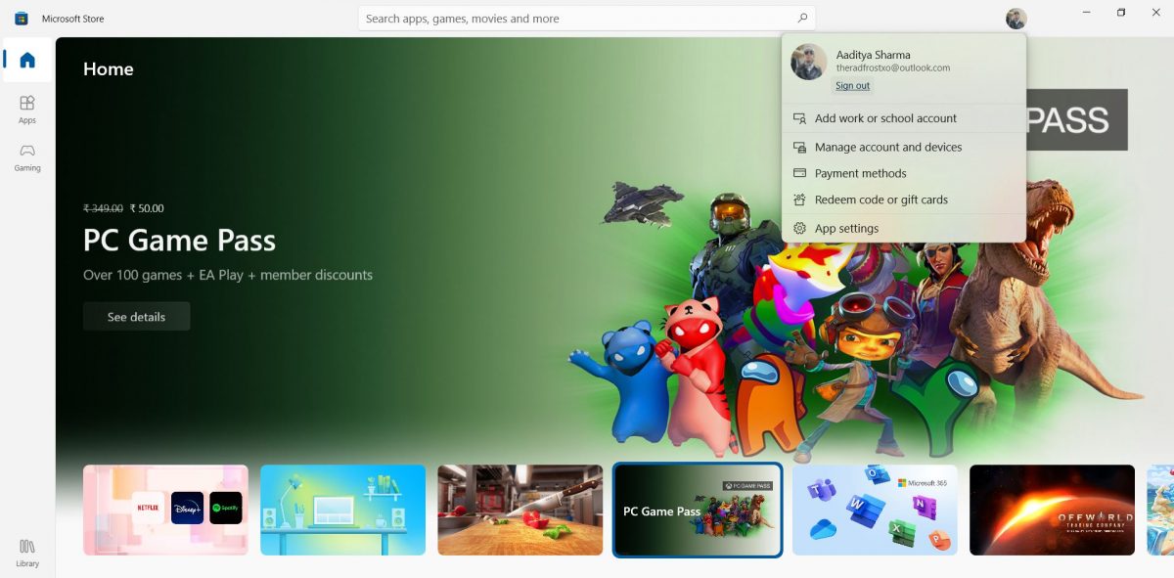The image size is (1174, 578).
Task: Open the Apps section in the sidebar
Action: [27, 109]
